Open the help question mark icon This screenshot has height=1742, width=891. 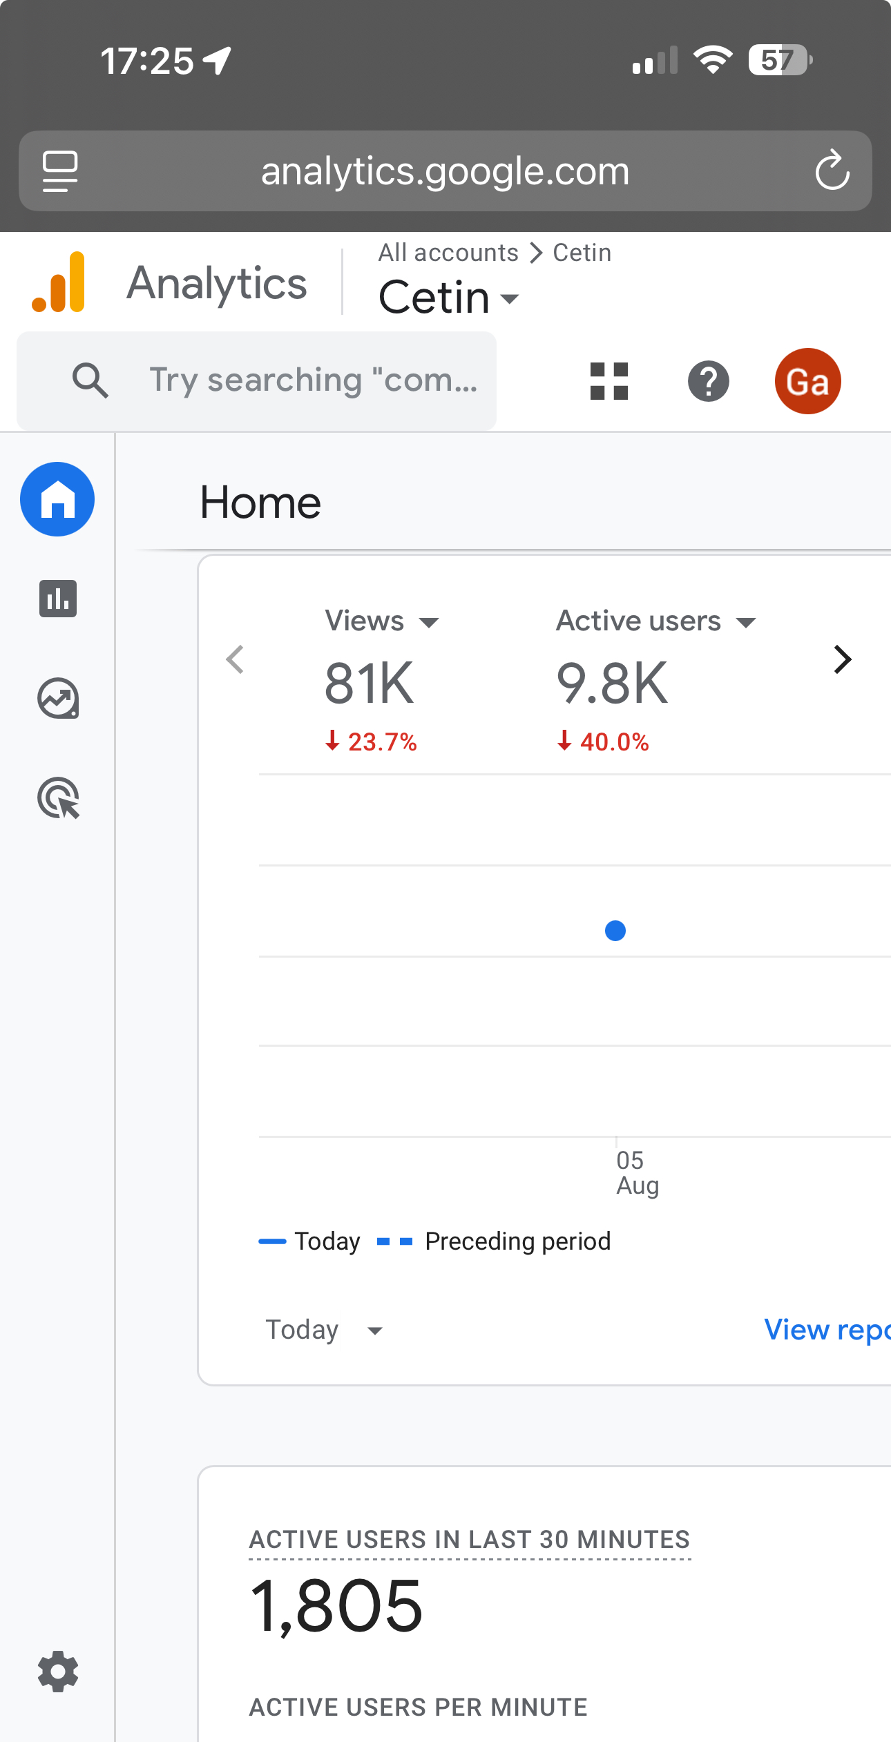[709, 381]
